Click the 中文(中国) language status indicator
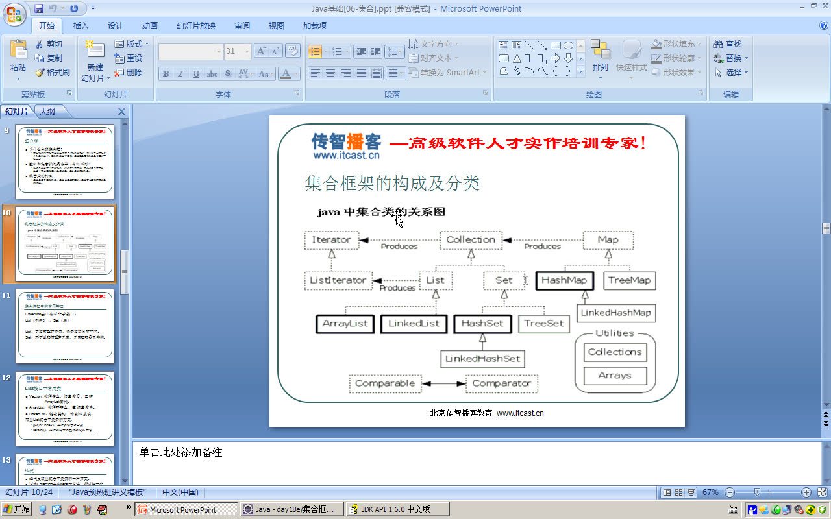Screen dimensions: 831x519 pos(180,492)
